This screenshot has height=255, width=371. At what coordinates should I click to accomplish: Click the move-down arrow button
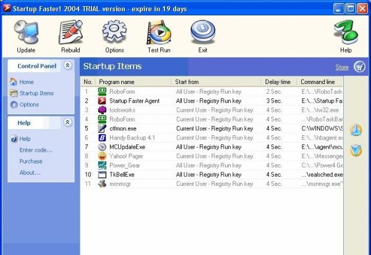356,151
